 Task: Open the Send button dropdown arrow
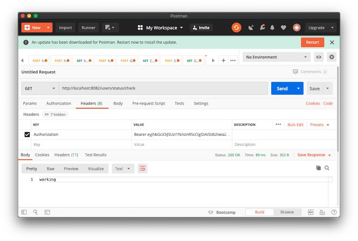click(x=298, y=89)
